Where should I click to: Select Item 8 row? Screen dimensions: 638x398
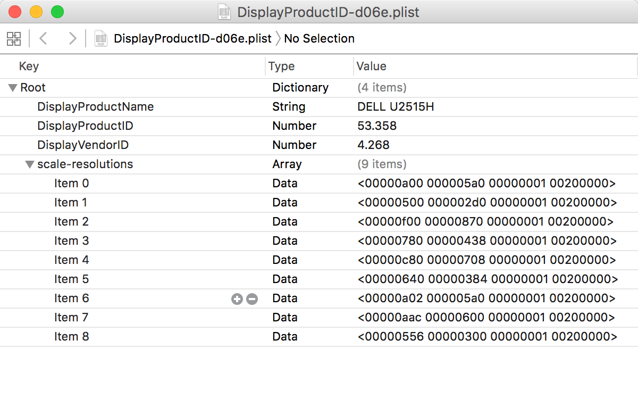(x=319, y=337)
